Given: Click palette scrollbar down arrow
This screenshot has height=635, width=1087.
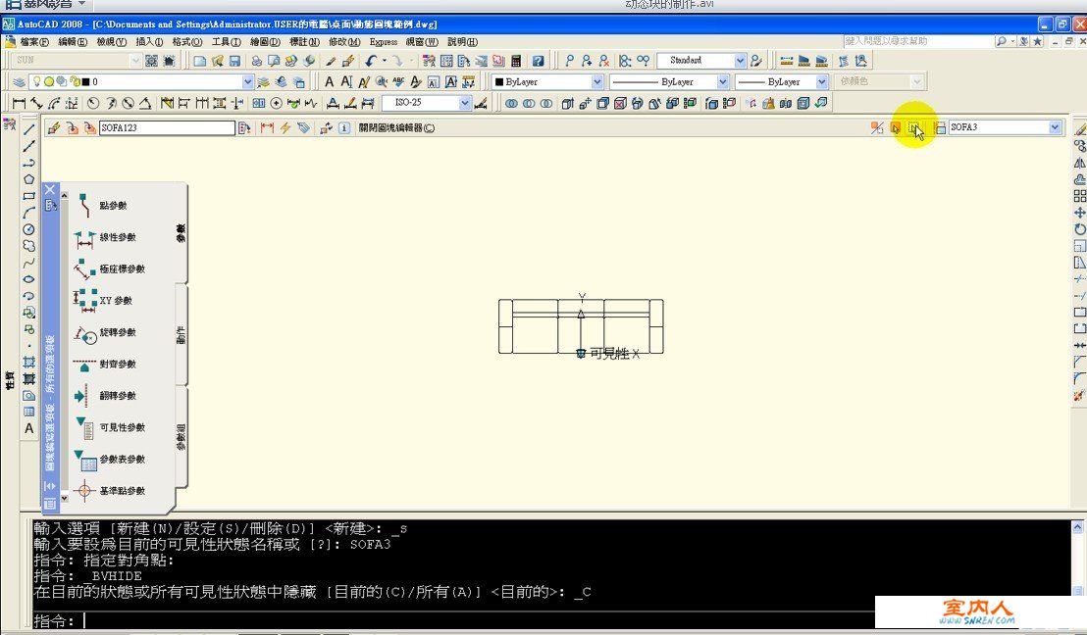Looking at the screenshot, I should point(65,498).
